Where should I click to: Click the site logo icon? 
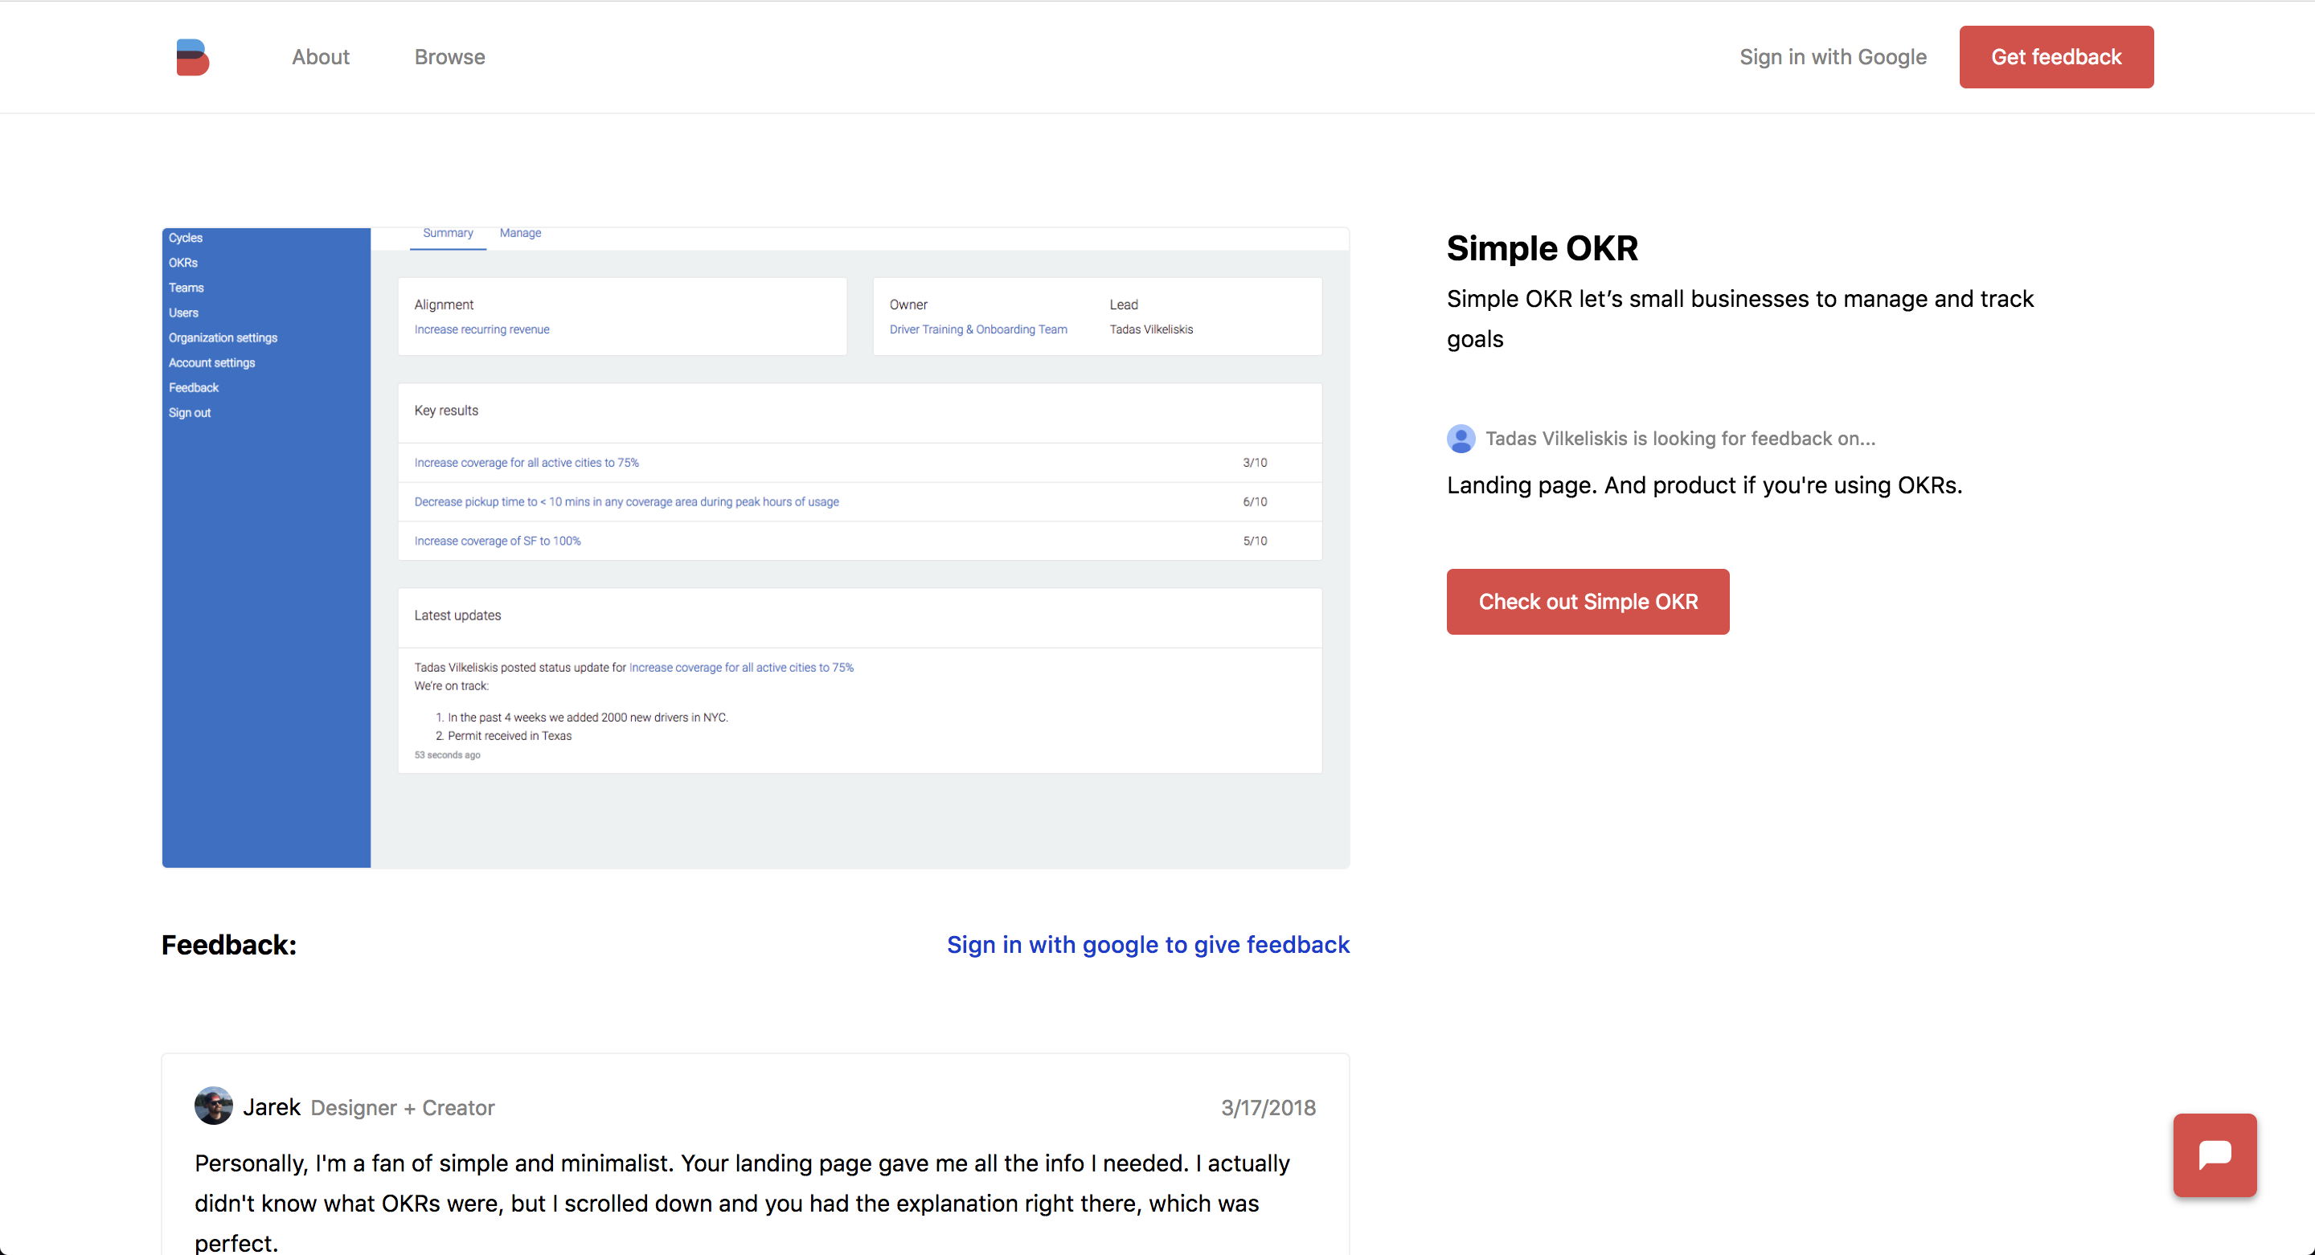tap(192, 56)
